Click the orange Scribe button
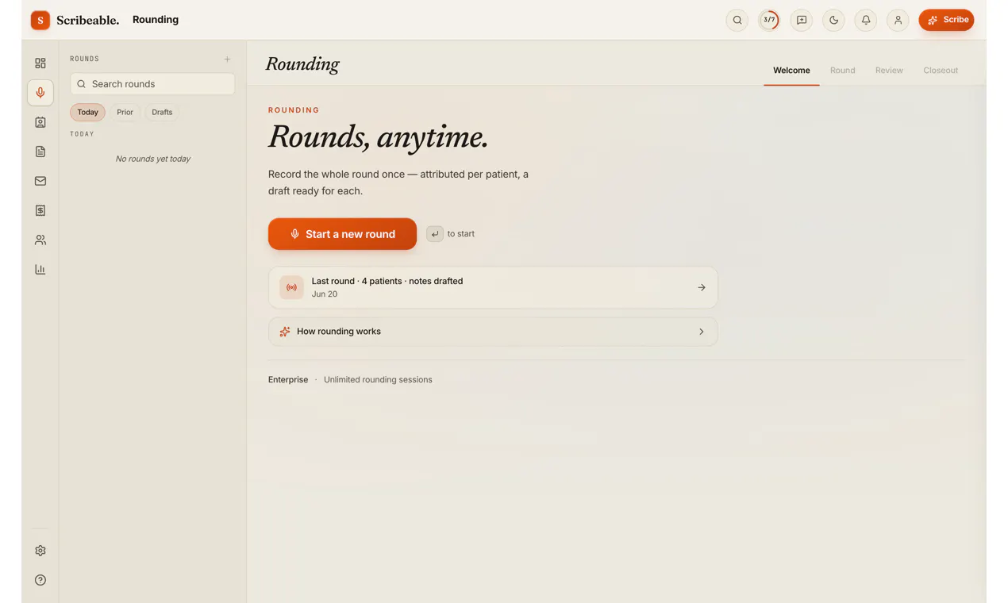 pyautogui.click(x=946, y=20)
